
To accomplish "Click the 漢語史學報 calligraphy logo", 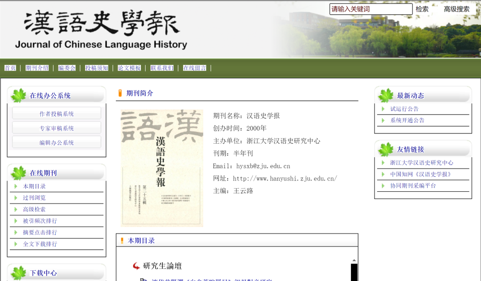I will click(102, 23).
